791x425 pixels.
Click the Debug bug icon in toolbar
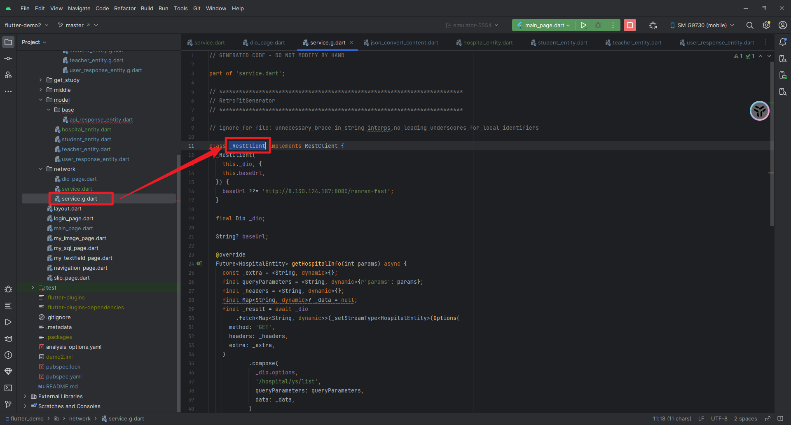pyautogui.click(x=598, y=25)
